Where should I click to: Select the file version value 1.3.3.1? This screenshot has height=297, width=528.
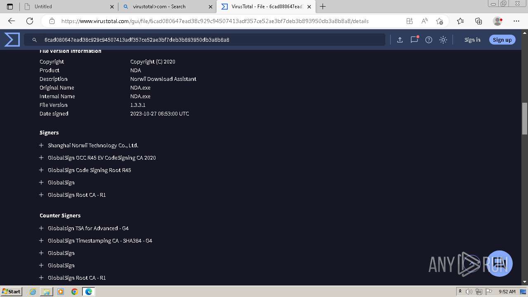pyautogui.click(x=138, y=105)
